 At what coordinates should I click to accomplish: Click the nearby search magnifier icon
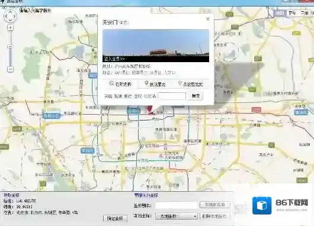click(111, 83)
